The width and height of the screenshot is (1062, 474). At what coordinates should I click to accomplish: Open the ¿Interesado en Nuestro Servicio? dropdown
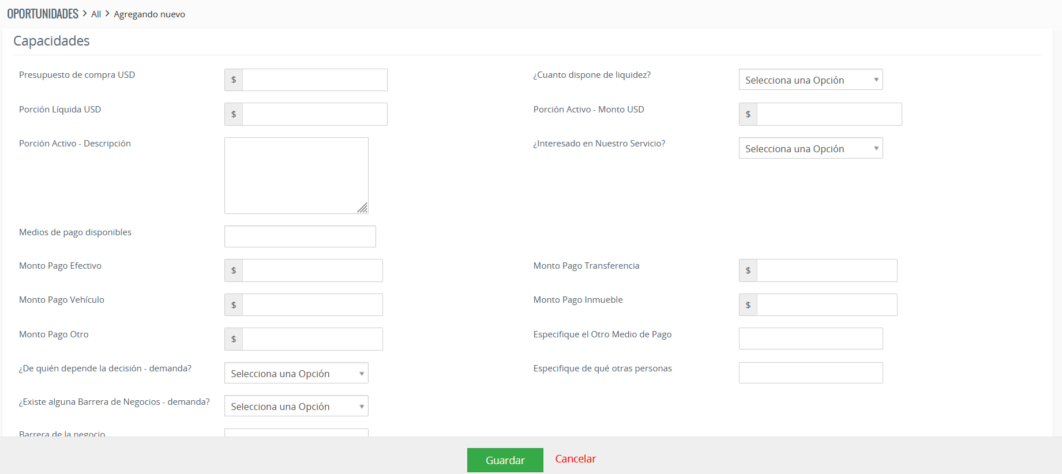click(x=810, y=148)
